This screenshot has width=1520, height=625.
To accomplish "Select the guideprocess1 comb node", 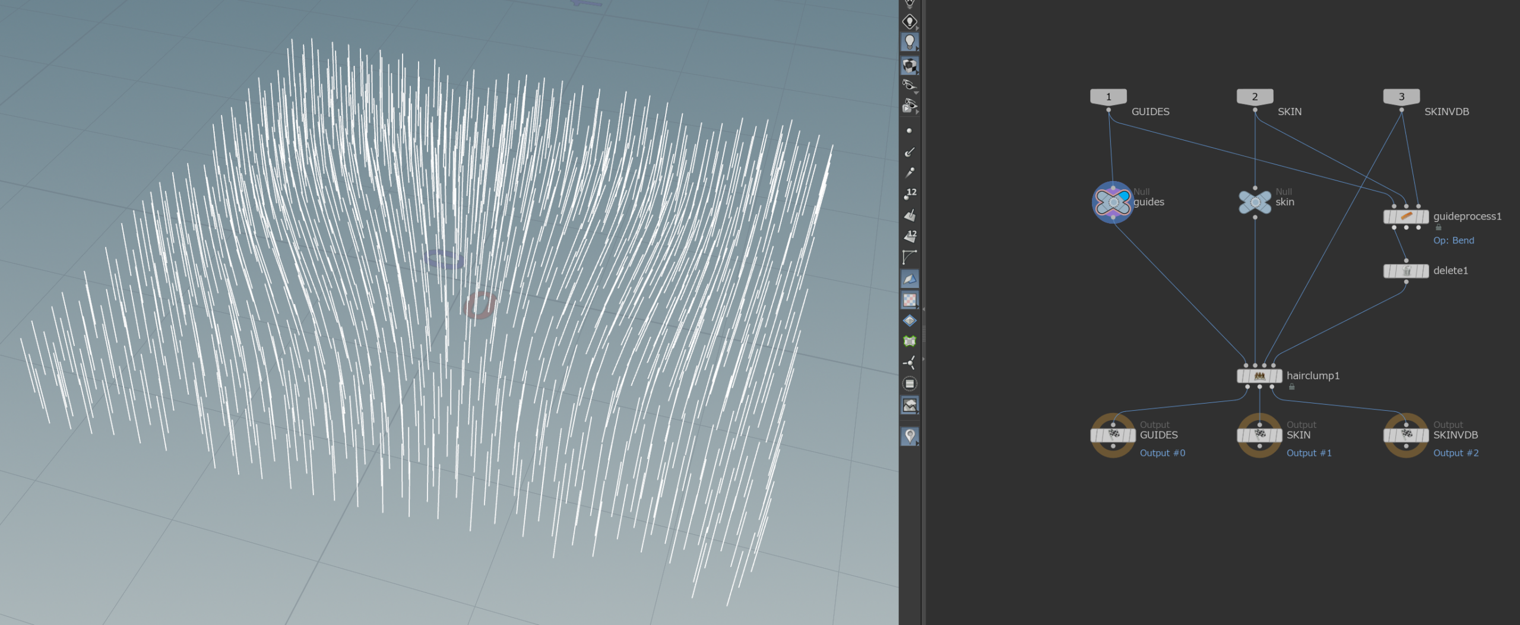I will pyautogui.click(x=1405, y=217).
